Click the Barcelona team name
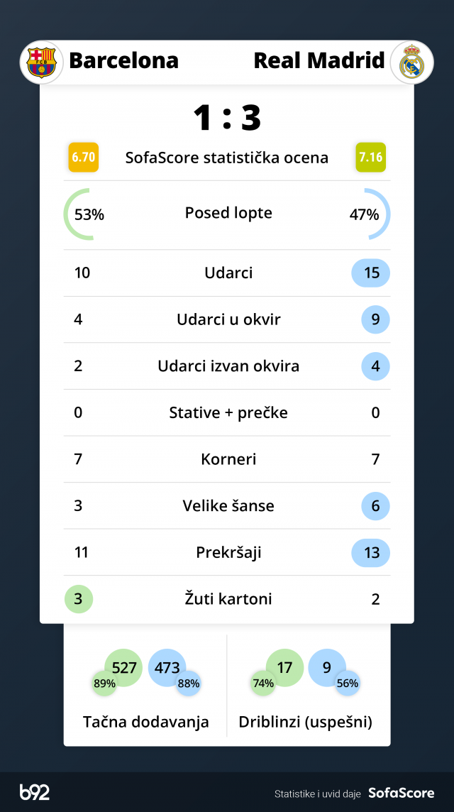 click(x=123, y=61)
